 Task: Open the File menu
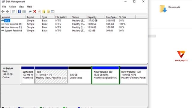pyautogui.click(x=4, y=7)
